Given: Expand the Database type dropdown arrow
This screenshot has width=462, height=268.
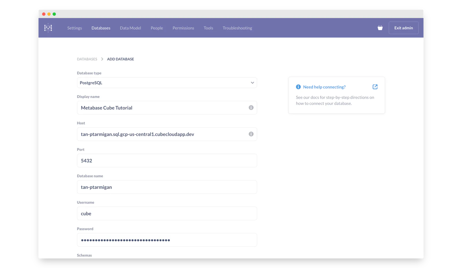Looking at the screenshot, I should [252, 83].
